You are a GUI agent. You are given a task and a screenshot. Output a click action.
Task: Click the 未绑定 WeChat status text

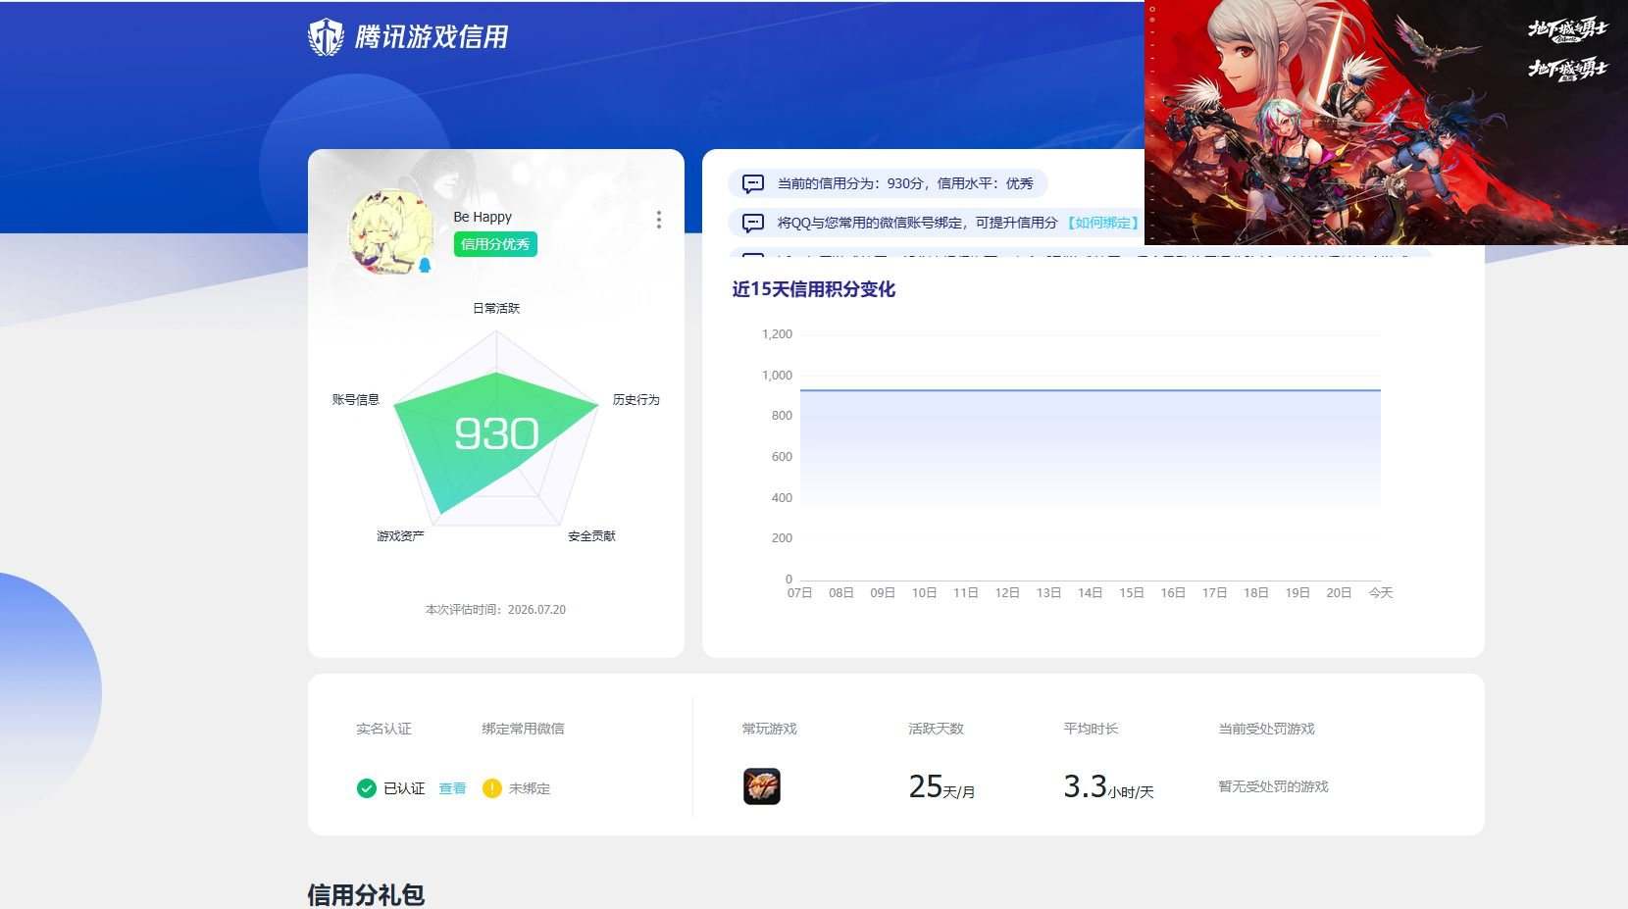[530, 788]
